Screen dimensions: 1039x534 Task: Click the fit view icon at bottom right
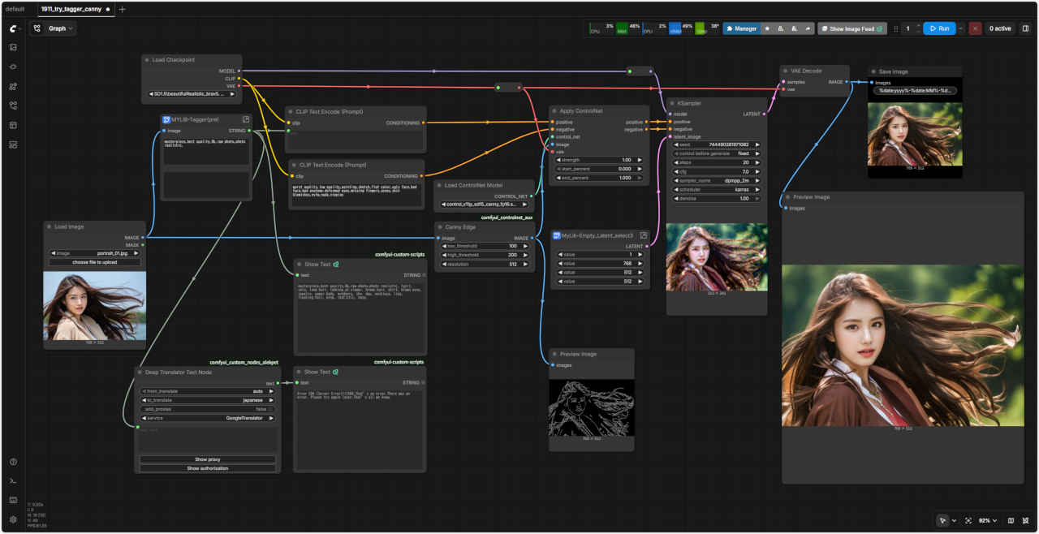968,520
